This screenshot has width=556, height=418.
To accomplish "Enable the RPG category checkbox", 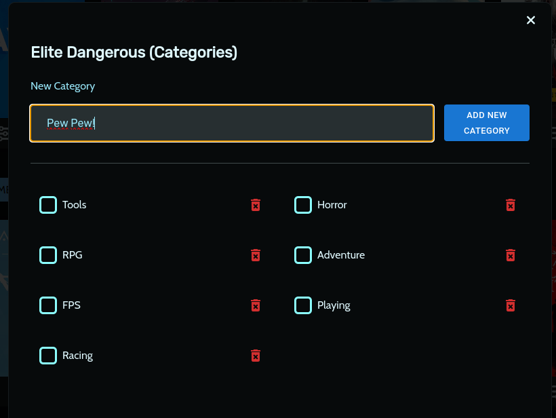I will pos(48,255).
